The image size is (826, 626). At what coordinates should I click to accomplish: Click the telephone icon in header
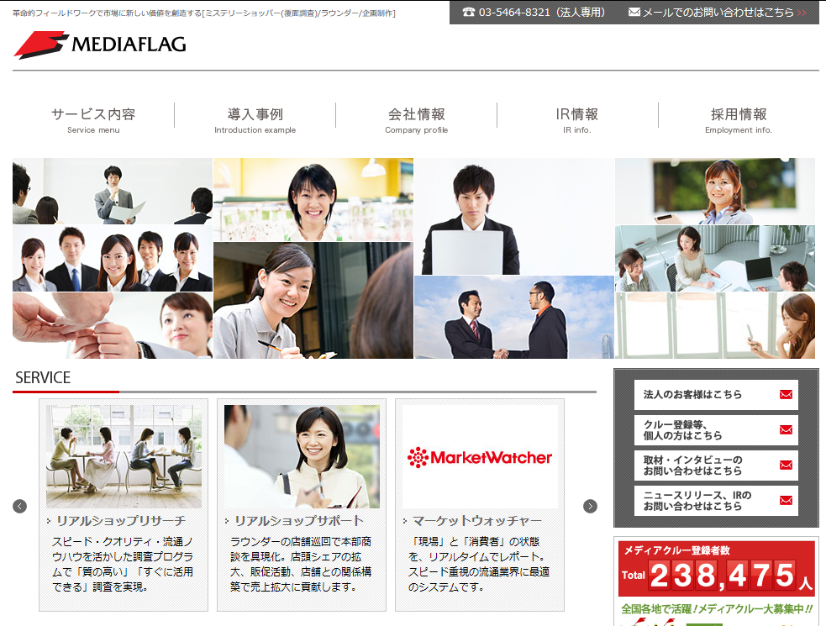pos(469,13)
